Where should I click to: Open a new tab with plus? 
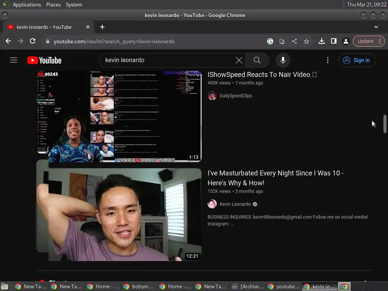(x=102, y=27)
